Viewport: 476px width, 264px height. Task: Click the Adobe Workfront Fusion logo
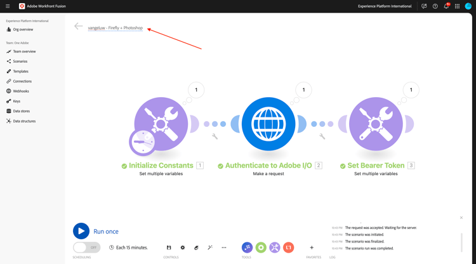click(x=22, y=6)
